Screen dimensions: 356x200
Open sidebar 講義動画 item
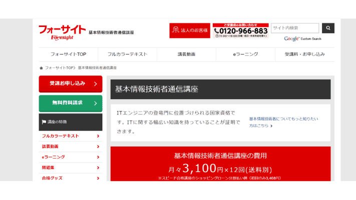(x=71, y=146)
